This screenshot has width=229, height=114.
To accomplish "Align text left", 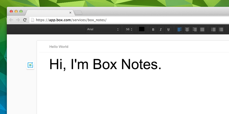I will [180, 29].
